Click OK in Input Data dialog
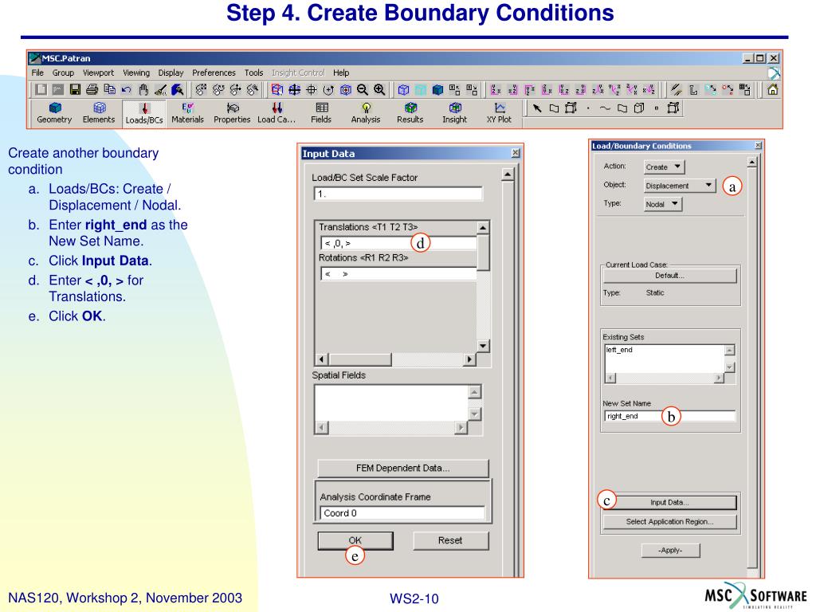Viewport: 816px width, 612px height. 355,541
